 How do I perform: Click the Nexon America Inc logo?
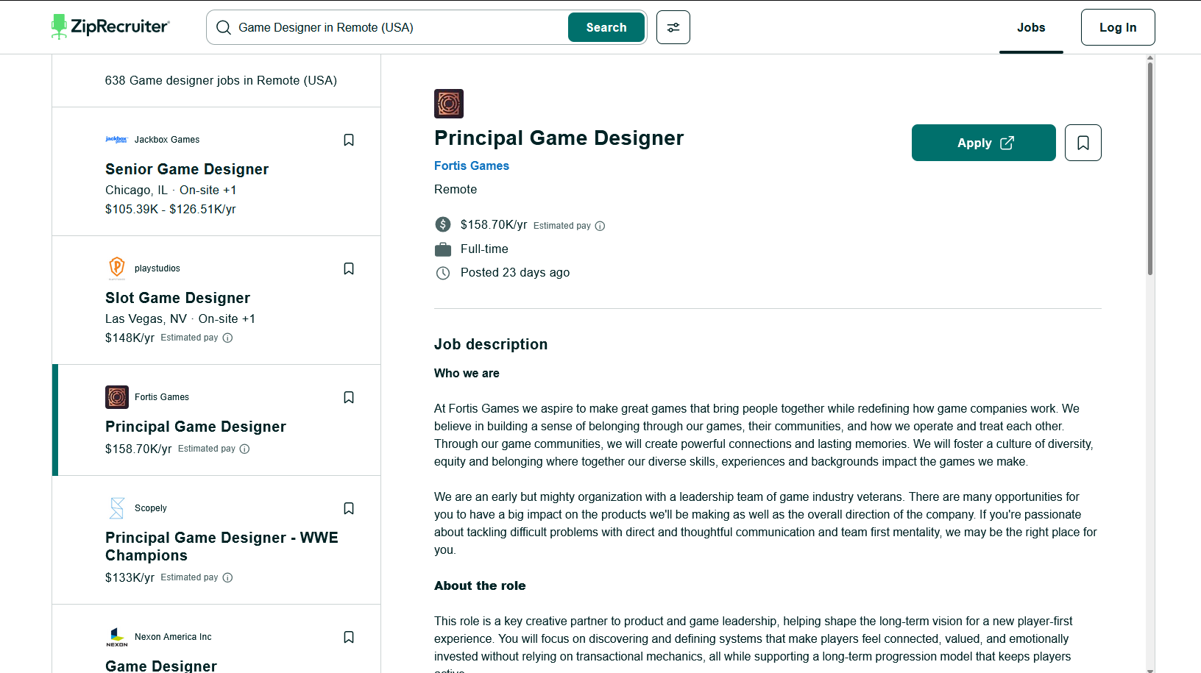(x=117, y=637)
